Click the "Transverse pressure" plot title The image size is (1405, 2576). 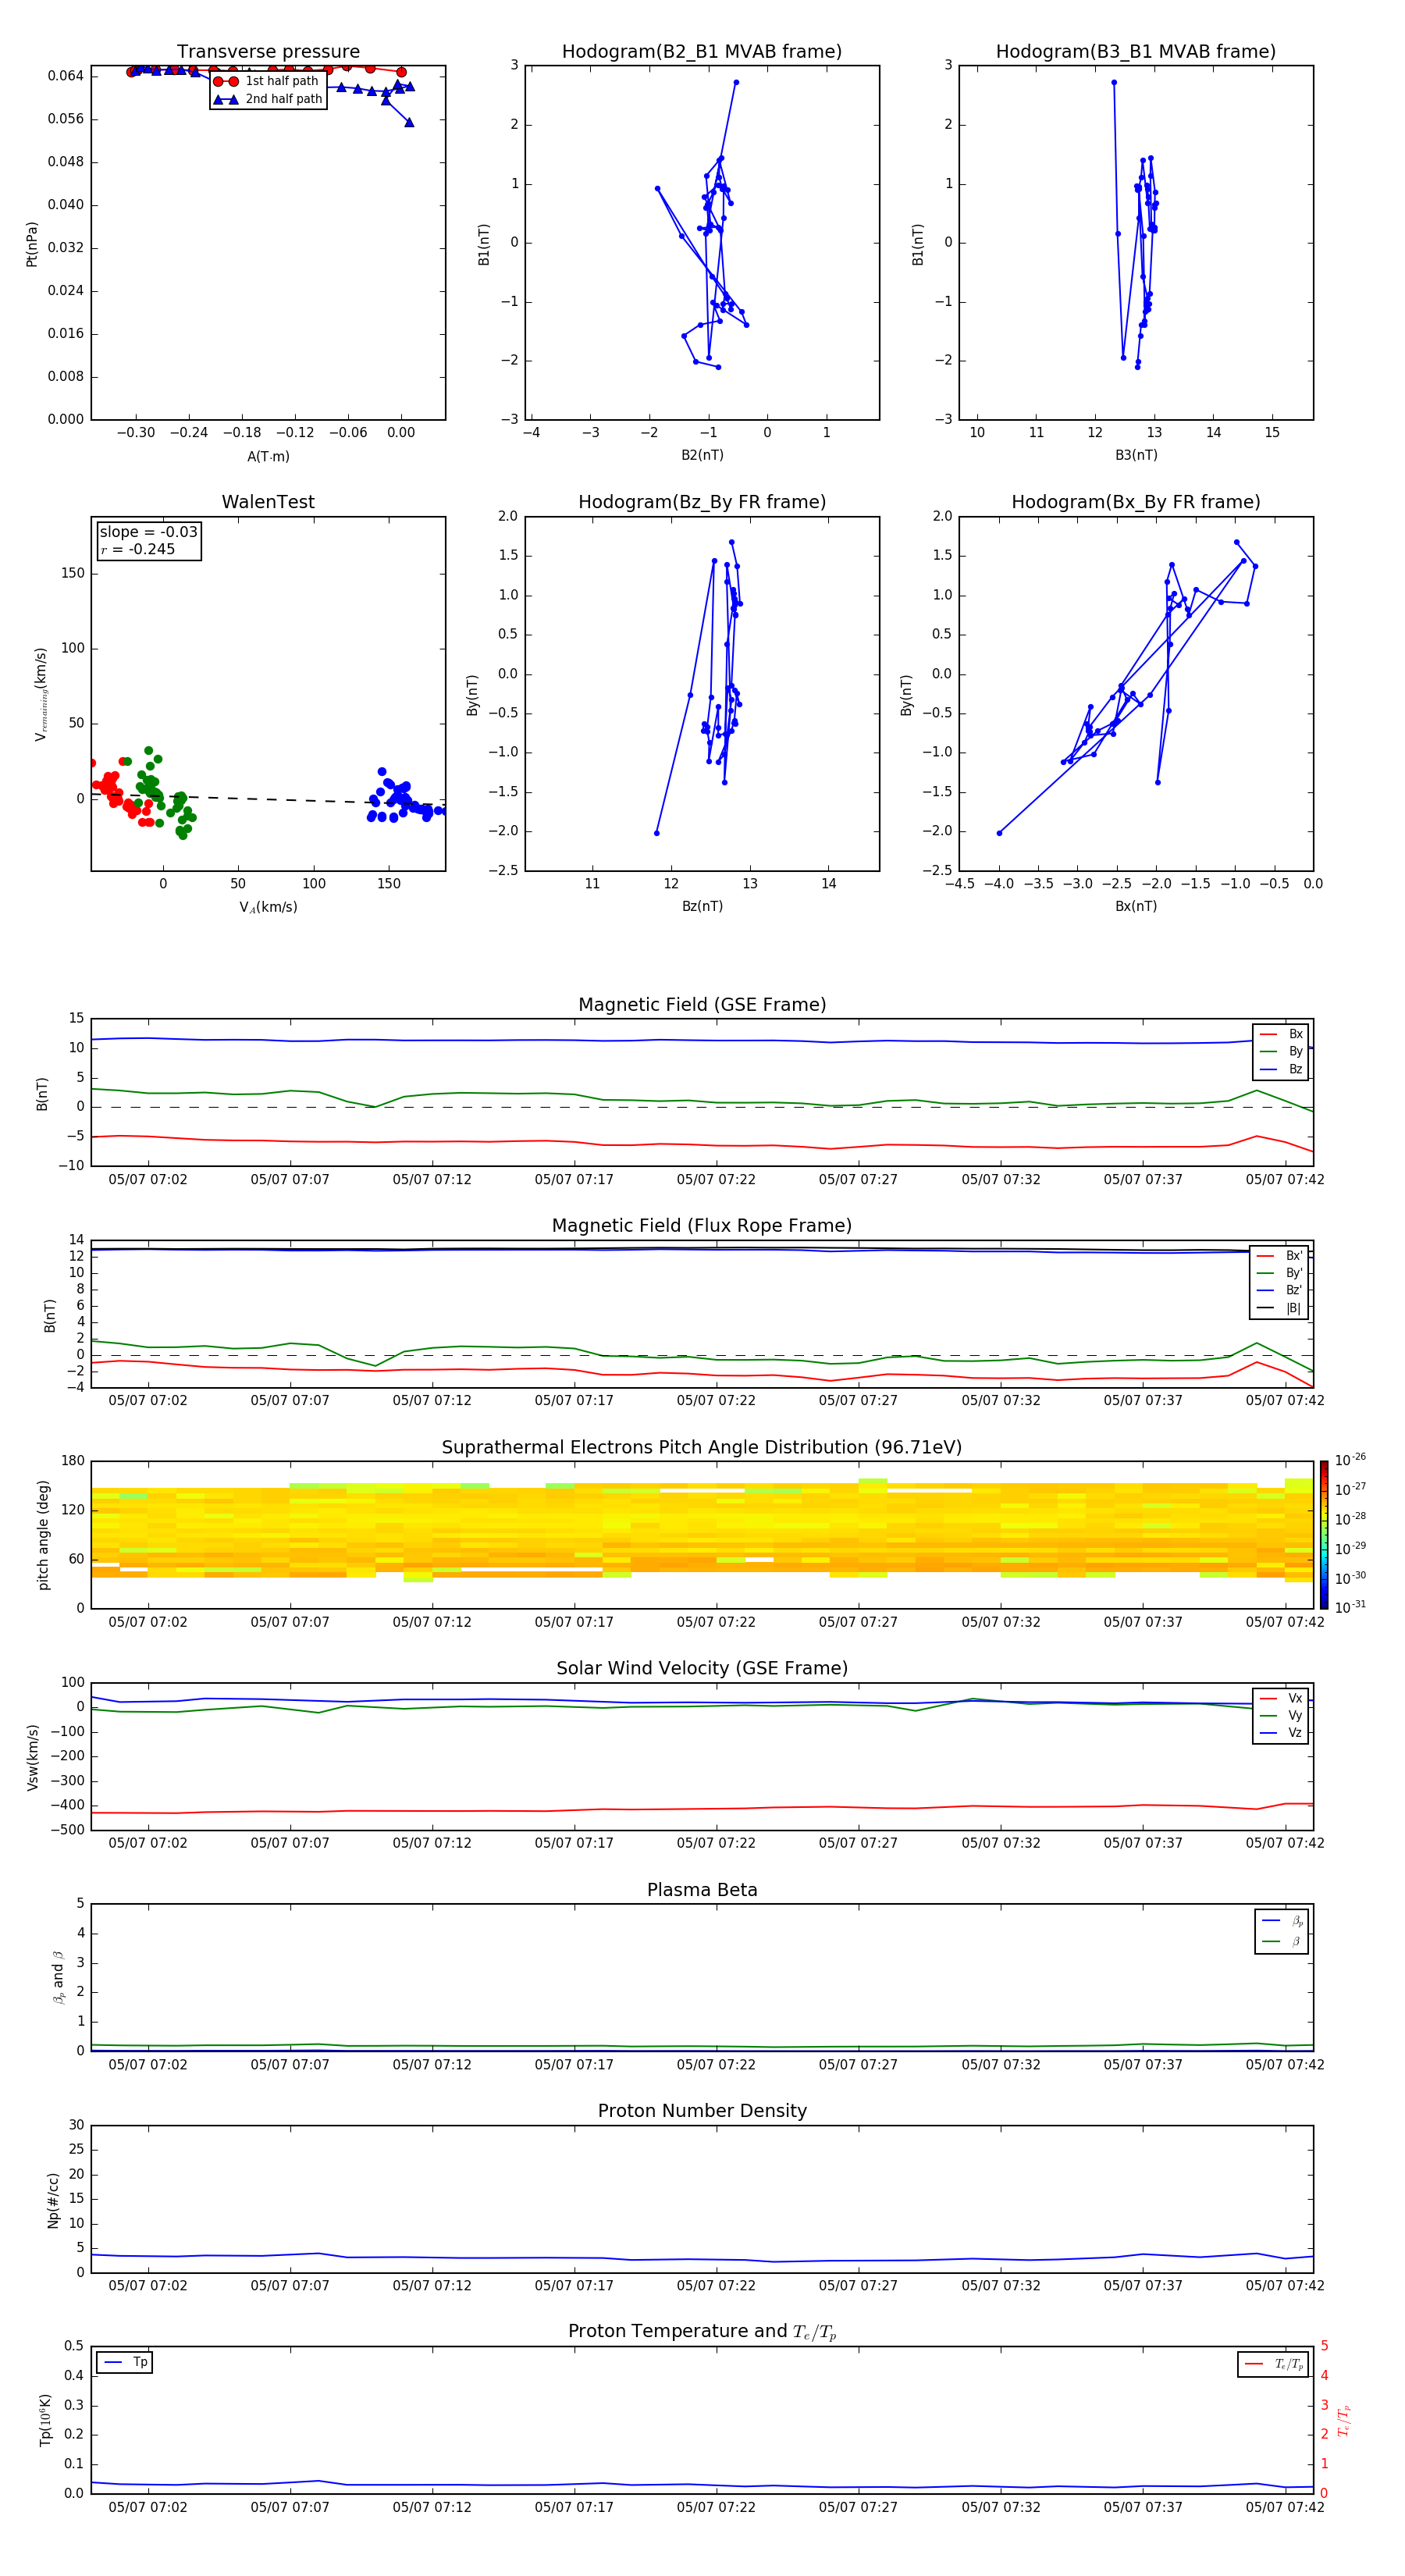(x=268, y=52)
